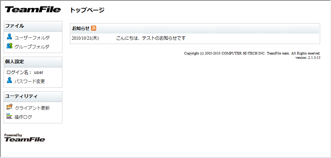The image size is (331, 158).
Task: Open the orange RSS feed icon
Action: point(94,28)
